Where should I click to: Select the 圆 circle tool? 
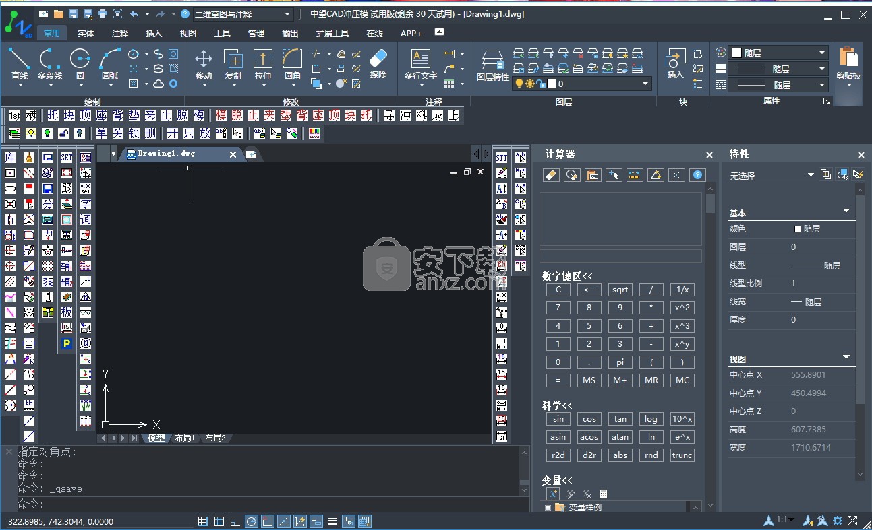tap(80, 65)
